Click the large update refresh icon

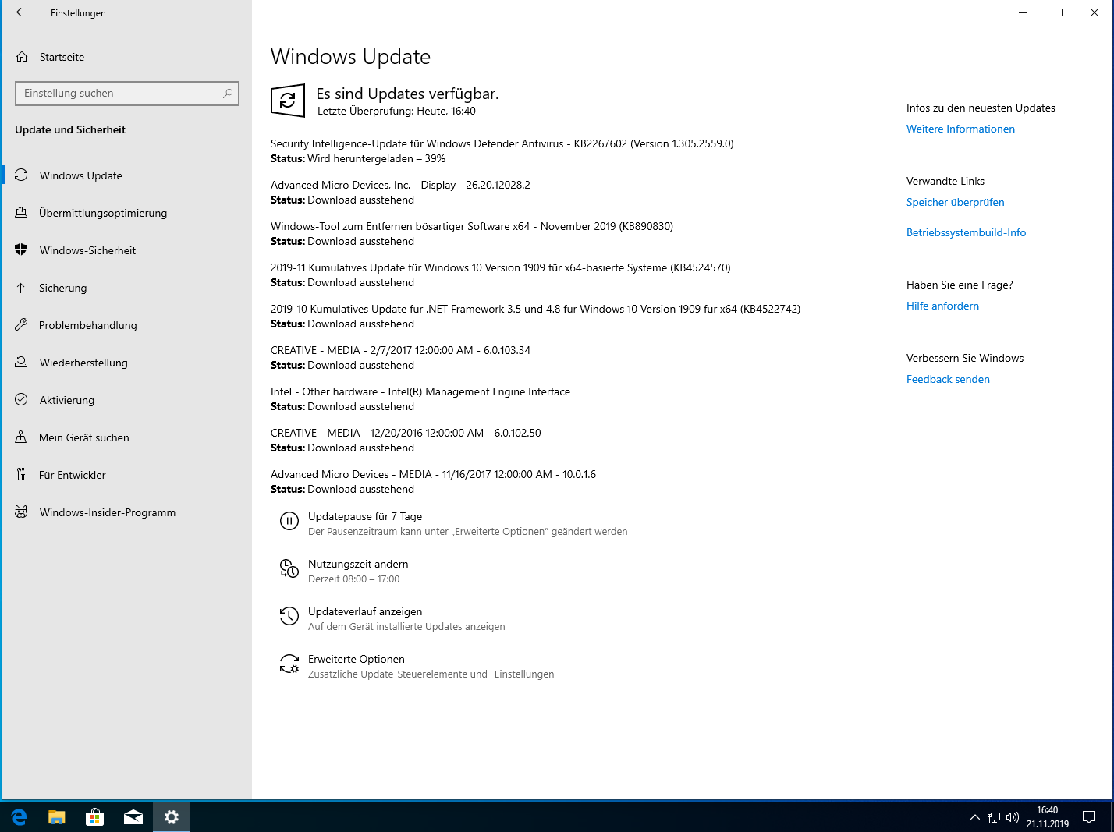288,101
